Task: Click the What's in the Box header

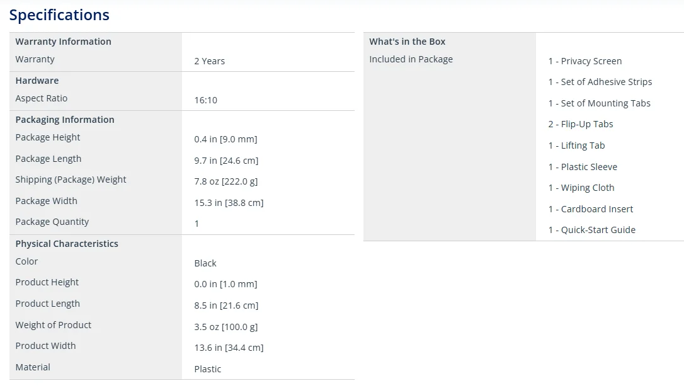Action: pyautogui.click(x=407, y=42)
